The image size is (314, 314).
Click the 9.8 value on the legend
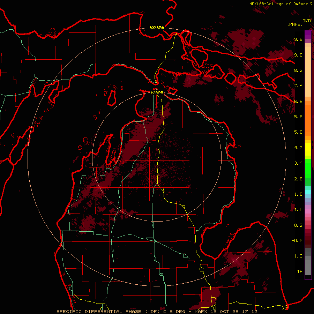click(298, 39)
